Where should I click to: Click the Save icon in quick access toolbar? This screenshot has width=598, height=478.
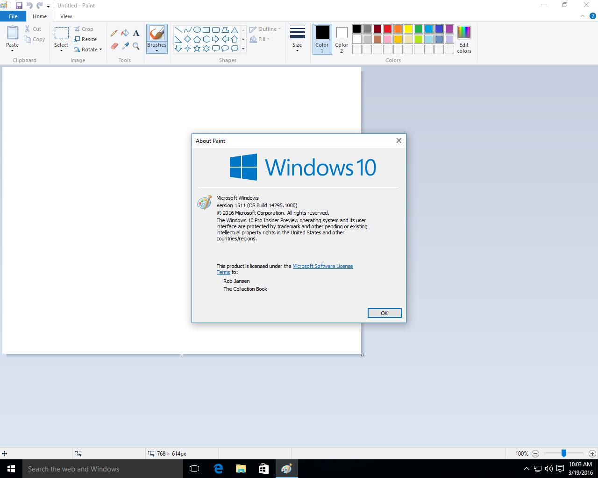(x=19, y=6)
